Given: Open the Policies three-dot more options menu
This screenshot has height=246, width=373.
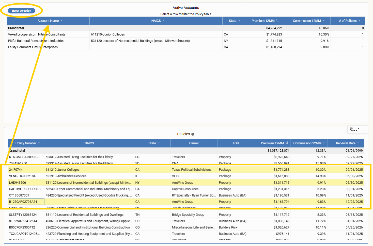Looking at the screenshot, I should (364, 129).
